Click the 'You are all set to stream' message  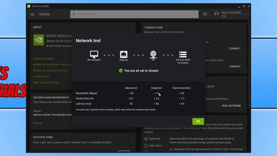[x=141, y=71]
